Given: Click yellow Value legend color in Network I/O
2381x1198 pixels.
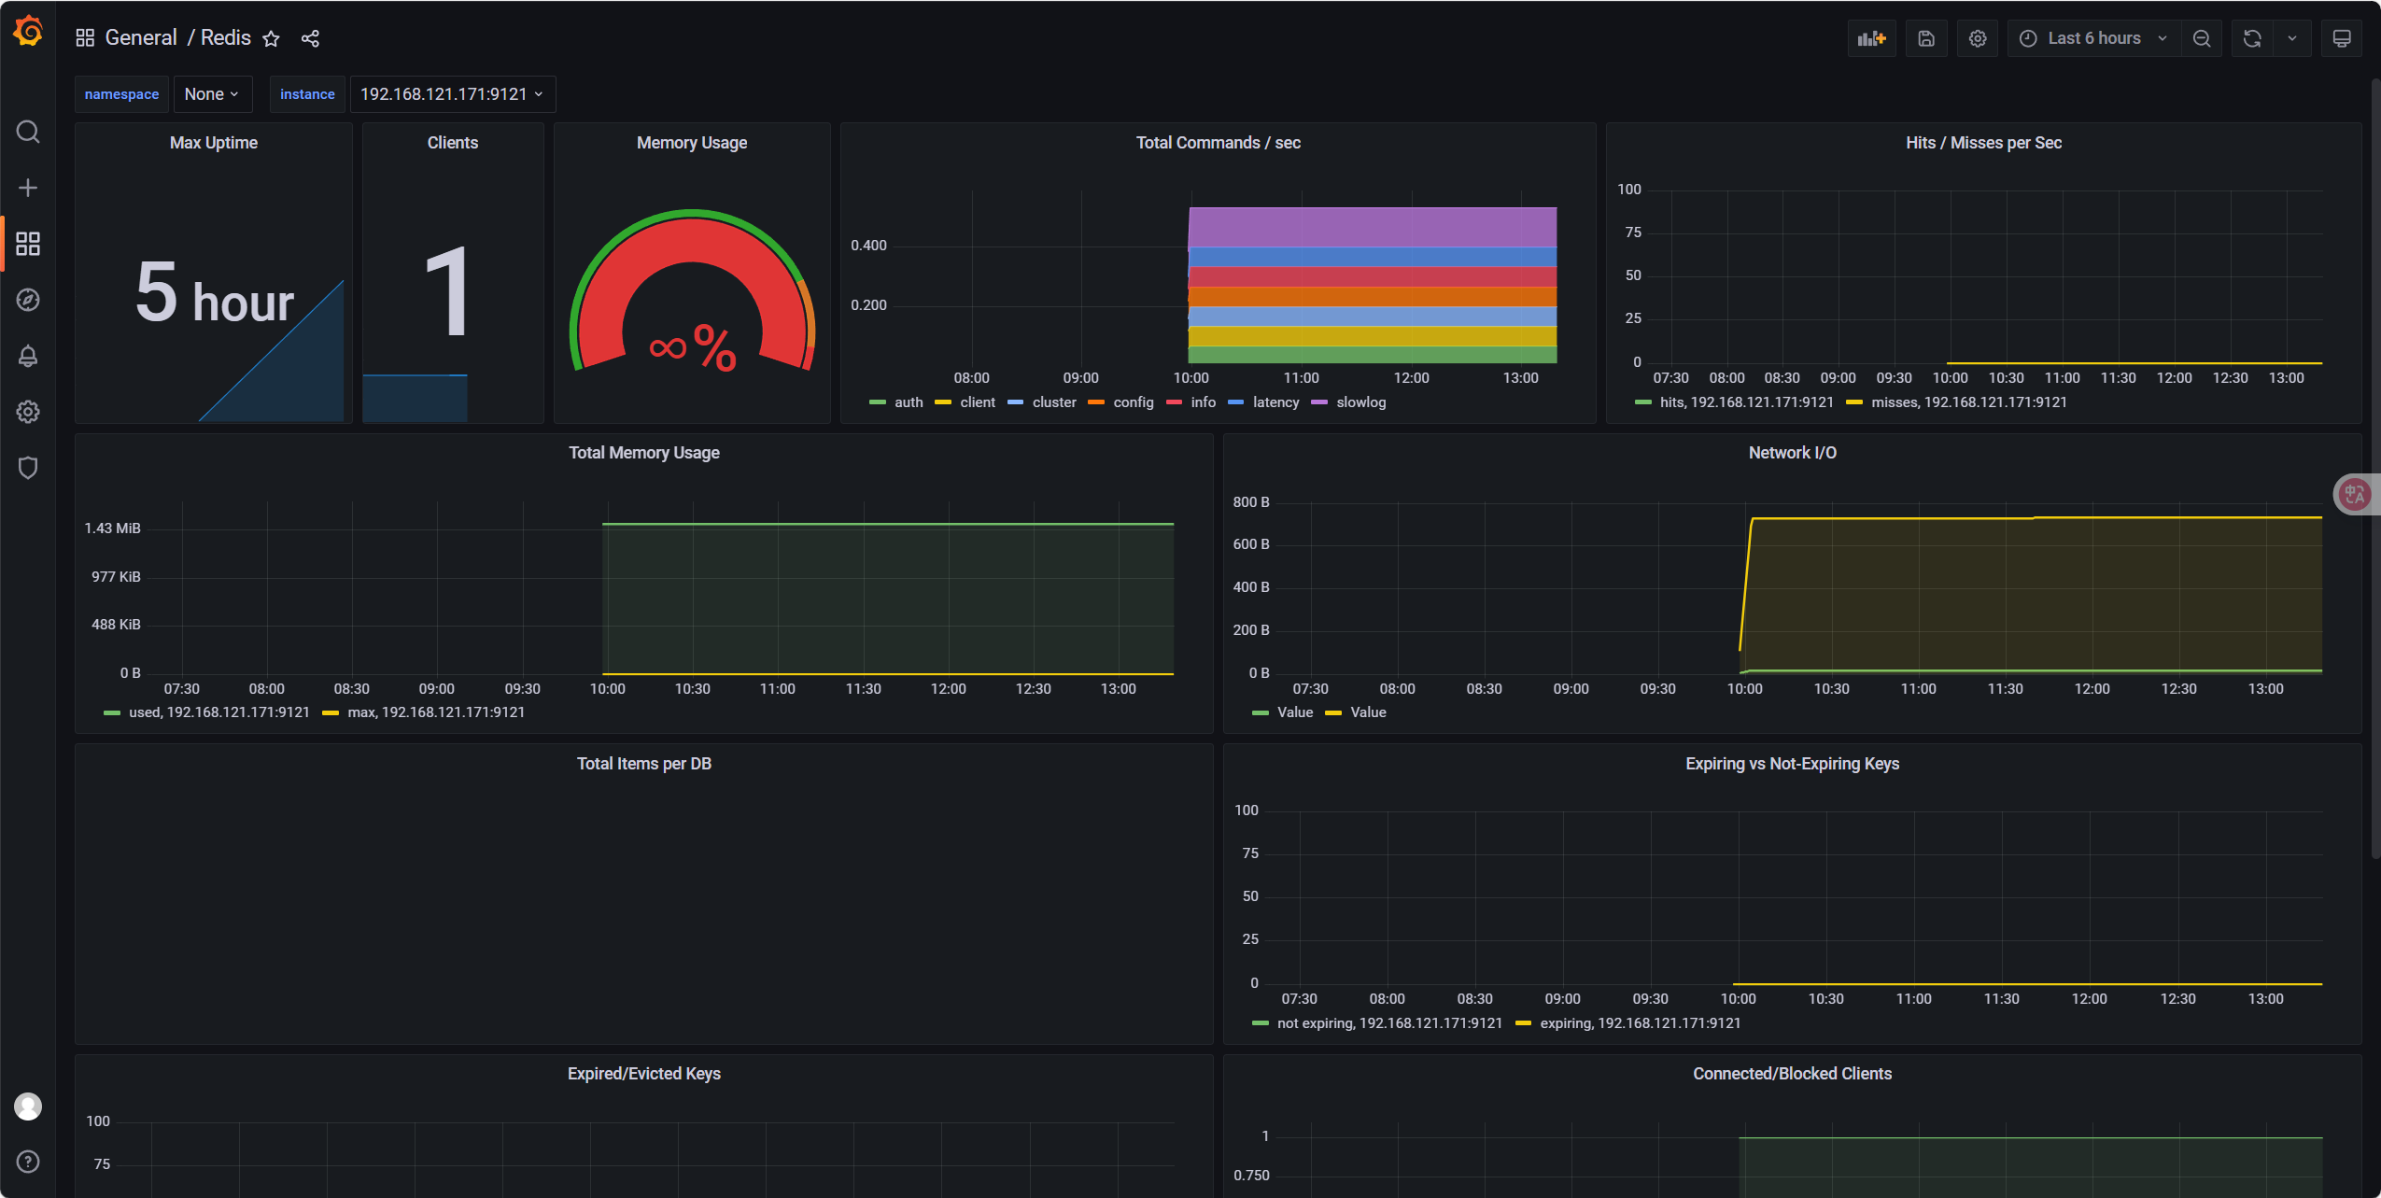Looking at the screenshot, I should point(1333,712).
